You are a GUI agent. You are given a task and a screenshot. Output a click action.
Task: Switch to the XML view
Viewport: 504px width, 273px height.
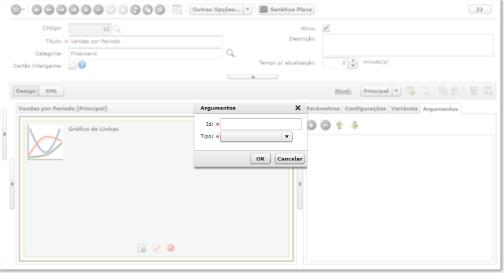[x=51, y=91]
